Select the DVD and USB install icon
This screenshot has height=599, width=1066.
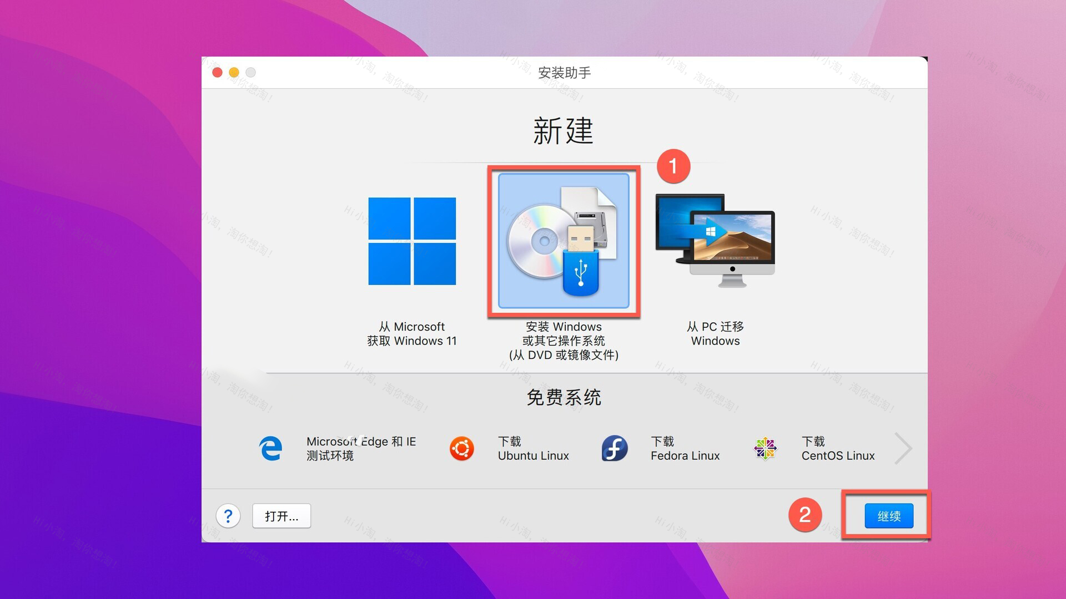pos(564,241)
